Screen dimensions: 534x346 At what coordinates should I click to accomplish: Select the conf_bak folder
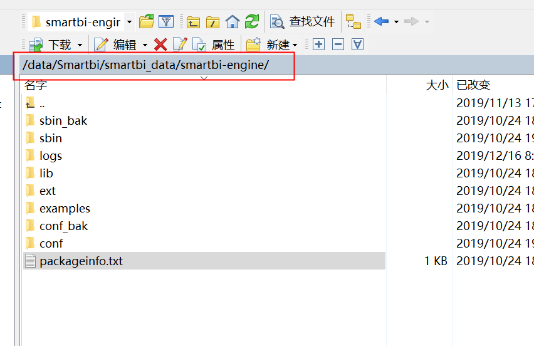click(x=64, y=226)
